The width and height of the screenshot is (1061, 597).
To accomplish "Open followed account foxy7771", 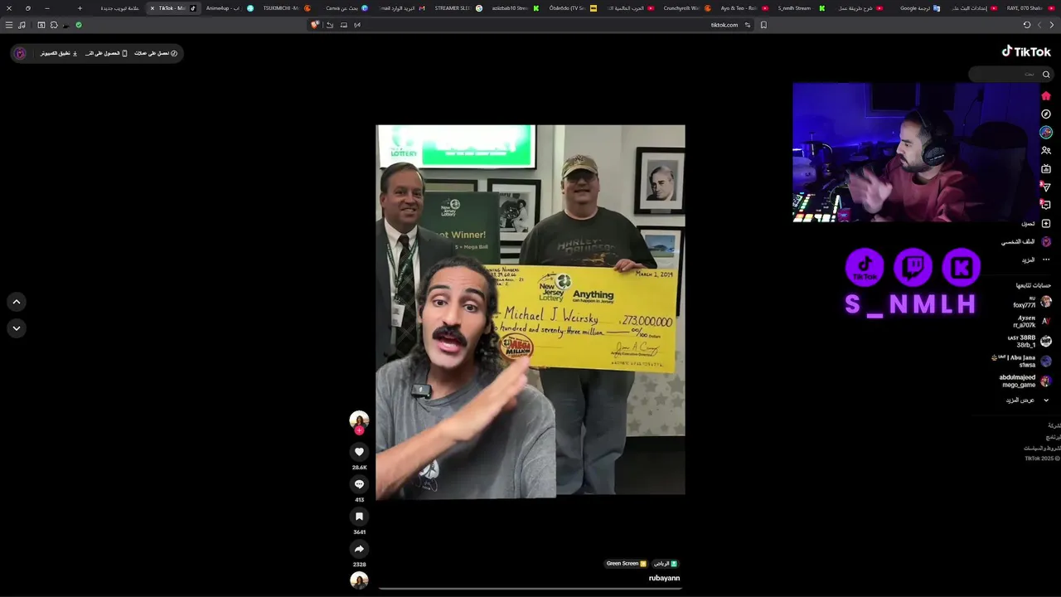I will [x=1032, y=302].
